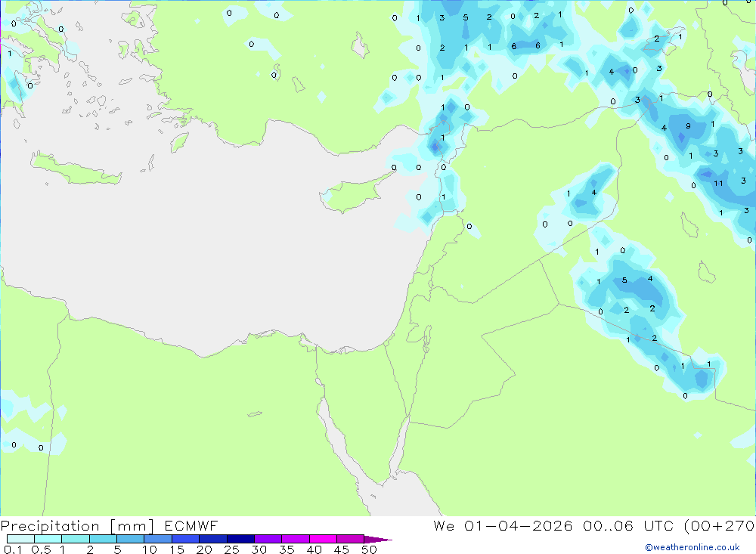Select the 40–45 mm magenta legend box

coord(323,539)
